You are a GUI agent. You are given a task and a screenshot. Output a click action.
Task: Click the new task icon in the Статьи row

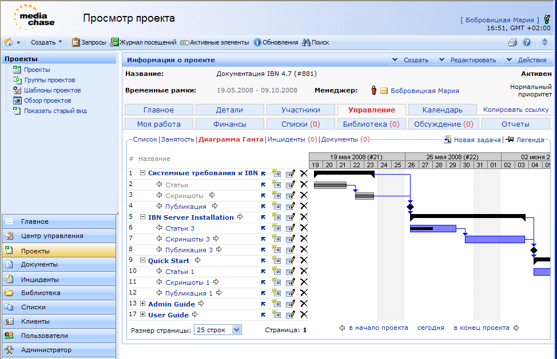click(x=276, y=184)
